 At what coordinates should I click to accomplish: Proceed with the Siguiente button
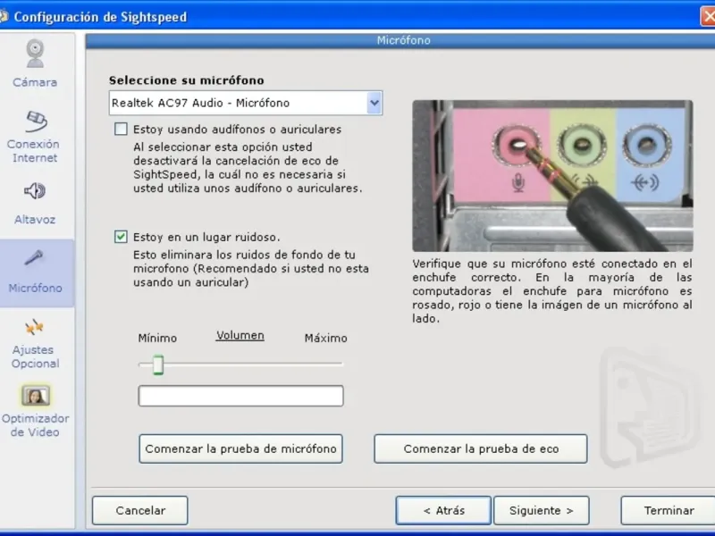tap(542, 510)
